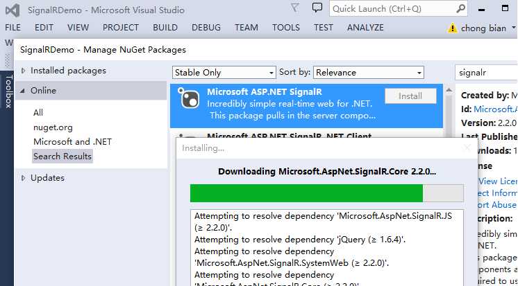Open the feedback speech bubble icon

pos(317,8)
